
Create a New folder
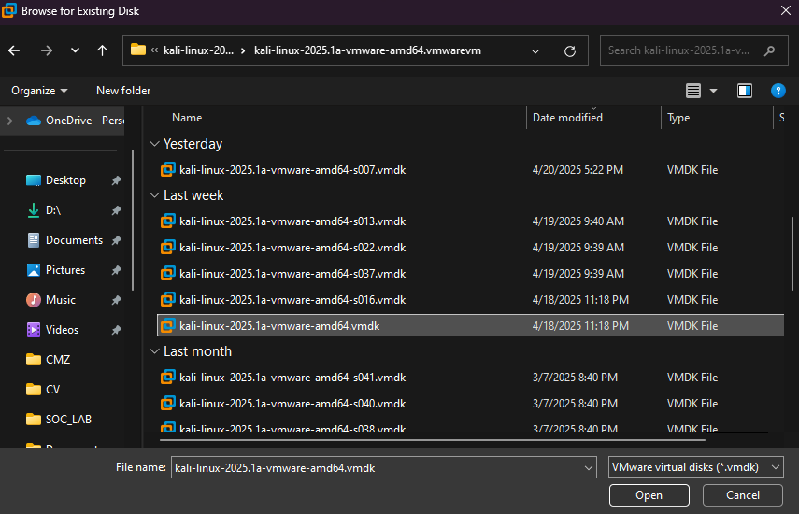[123, 91]
